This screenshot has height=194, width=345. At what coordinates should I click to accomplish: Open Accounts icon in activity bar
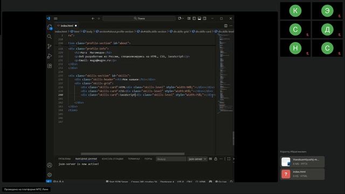pyautogui.click(x=50, y=165)
